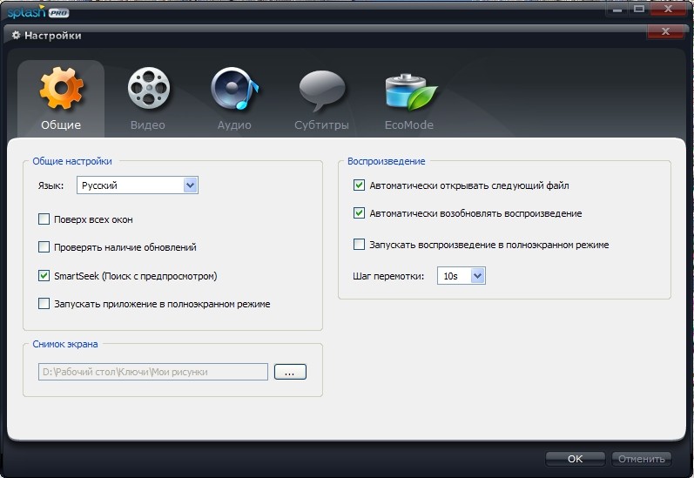
Task: Enable Проверять наличие обновлений checkbox
Action: pos(44,247)
